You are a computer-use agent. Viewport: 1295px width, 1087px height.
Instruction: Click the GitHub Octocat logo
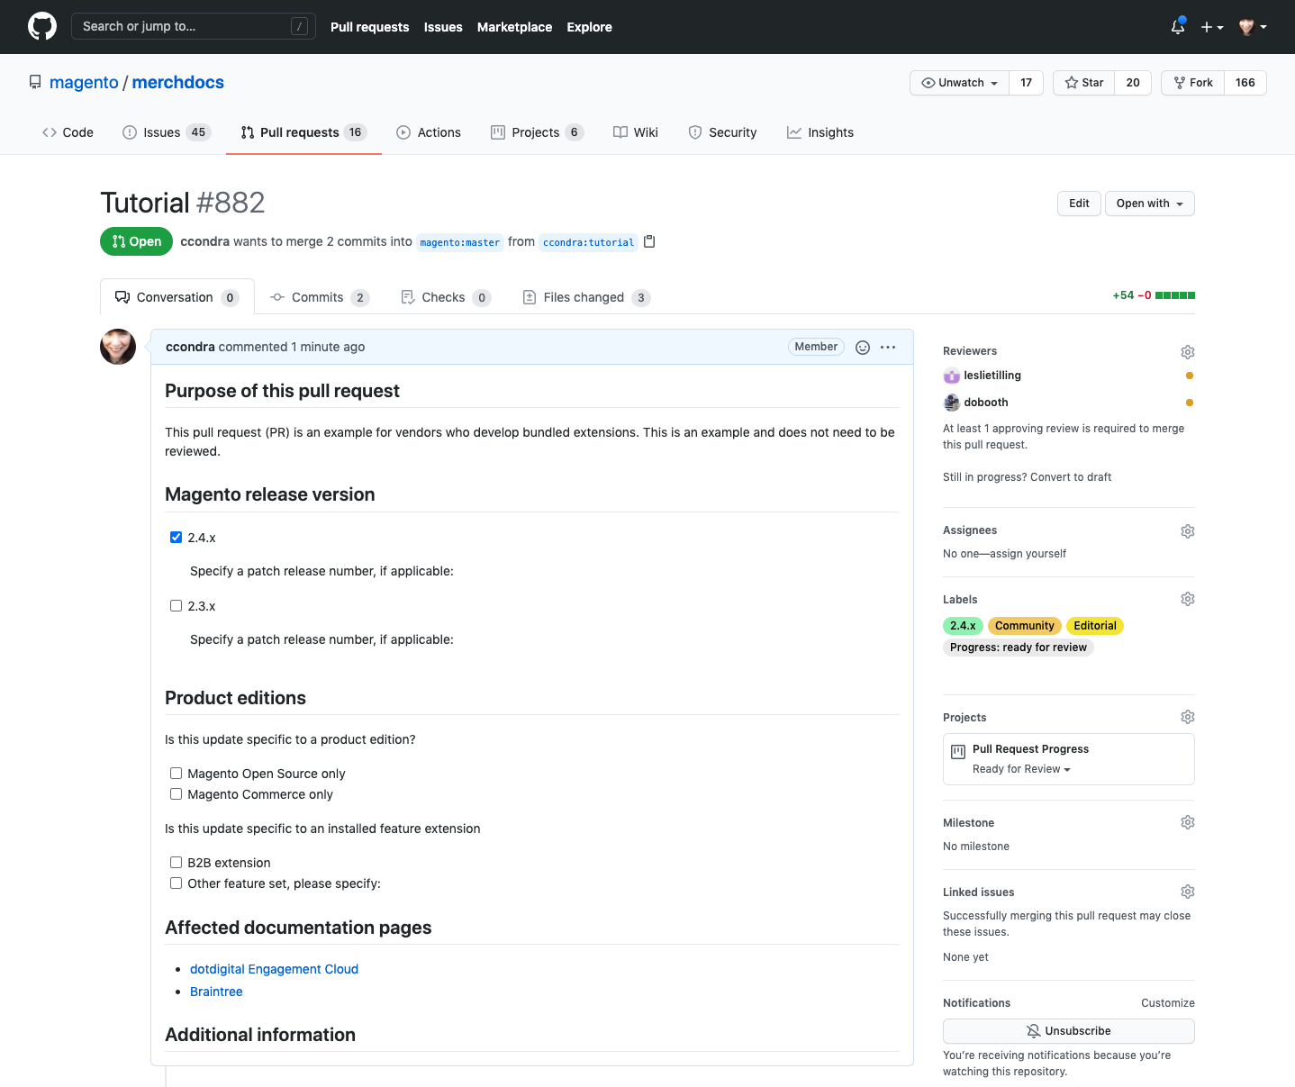[42, 27]
